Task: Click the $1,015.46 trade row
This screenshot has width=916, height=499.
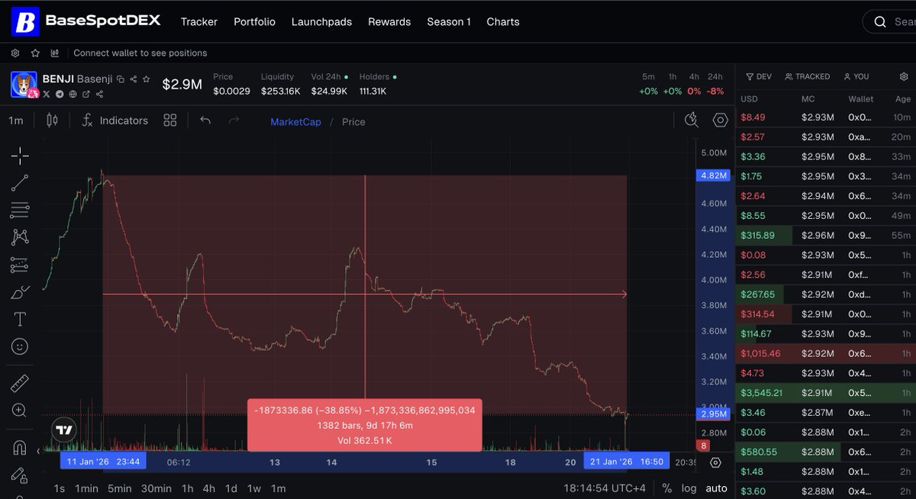Action: pos(825,353)
